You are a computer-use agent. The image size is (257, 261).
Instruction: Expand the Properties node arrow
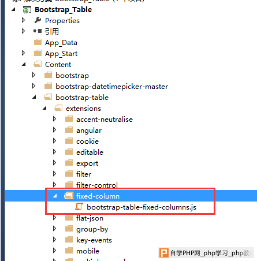(x=23, y=20)
